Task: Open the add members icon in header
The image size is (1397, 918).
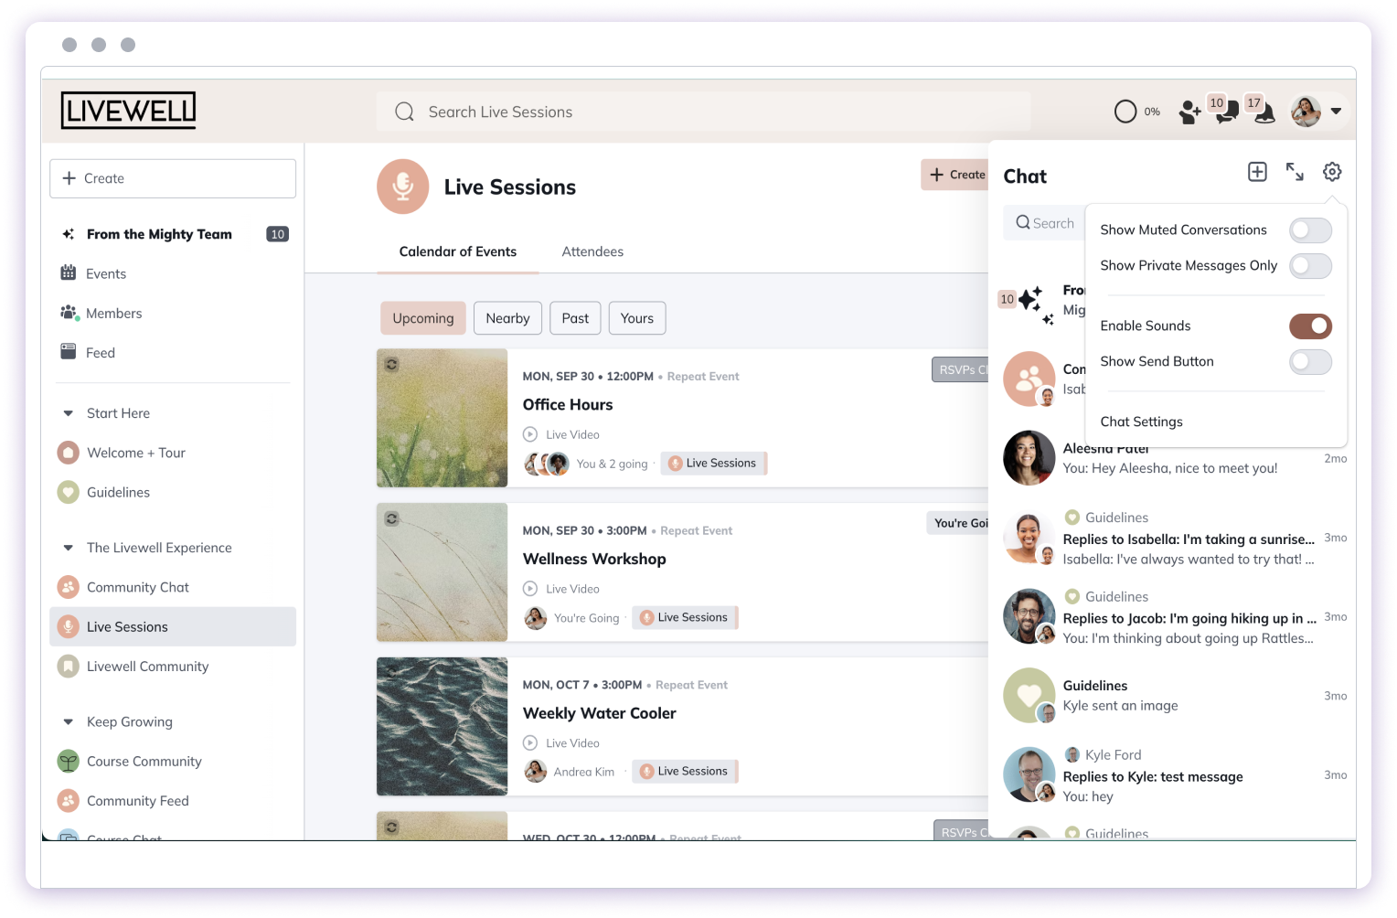Action: pos(1189,112)
